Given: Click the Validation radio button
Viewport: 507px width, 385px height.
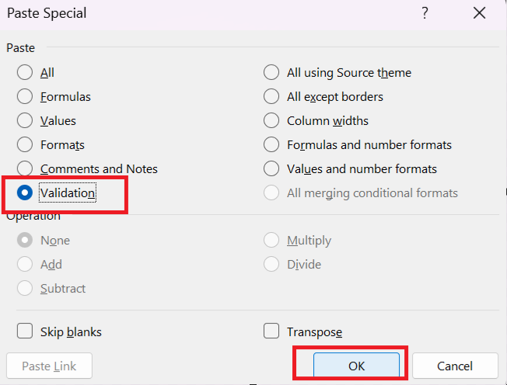Looking at the screenshot, I should point(25,192).
